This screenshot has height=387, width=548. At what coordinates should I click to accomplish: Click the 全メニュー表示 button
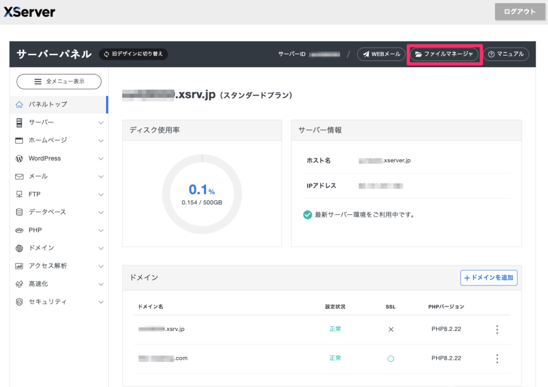tap(59, 81)
